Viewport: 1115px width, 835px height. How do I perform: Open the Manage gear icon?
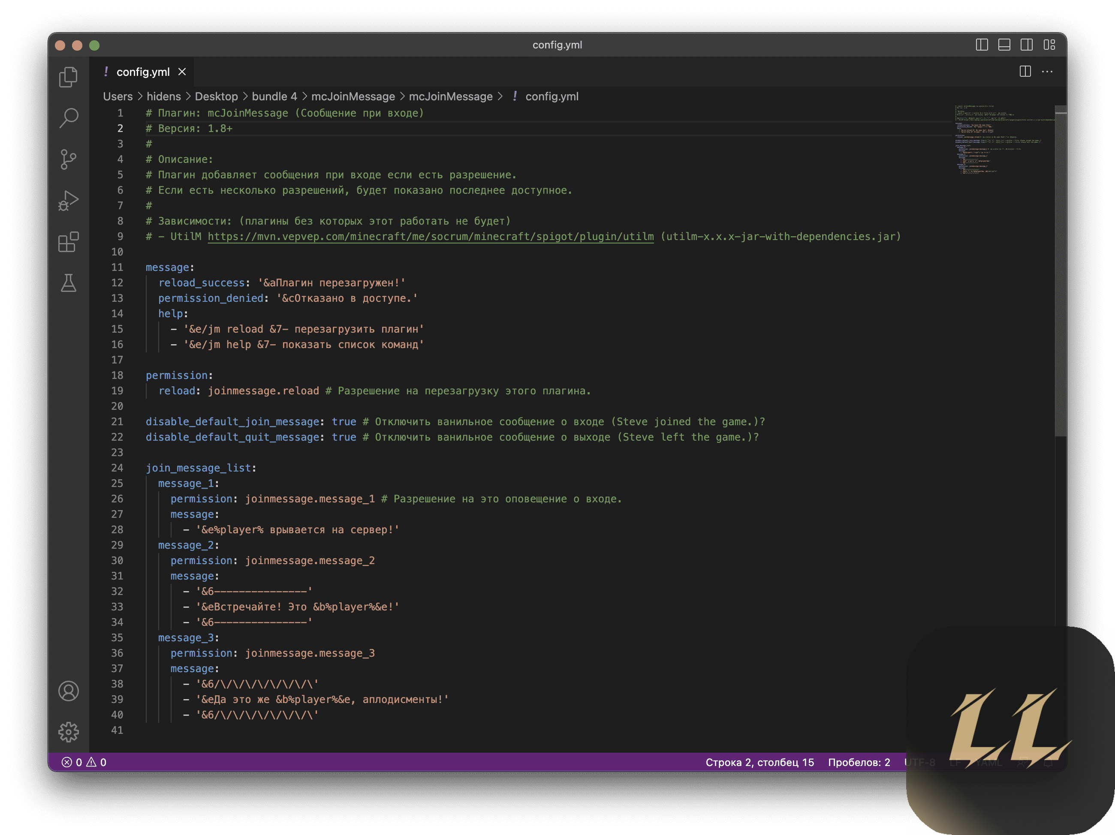click(69, 732)
